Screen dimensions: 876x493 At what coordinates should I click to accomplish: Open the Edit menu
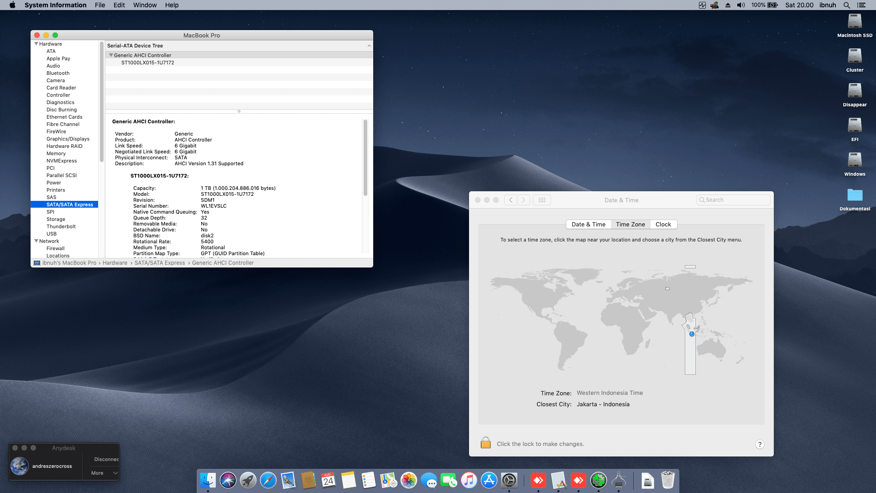pyautogui.click(x=119, y=5)
